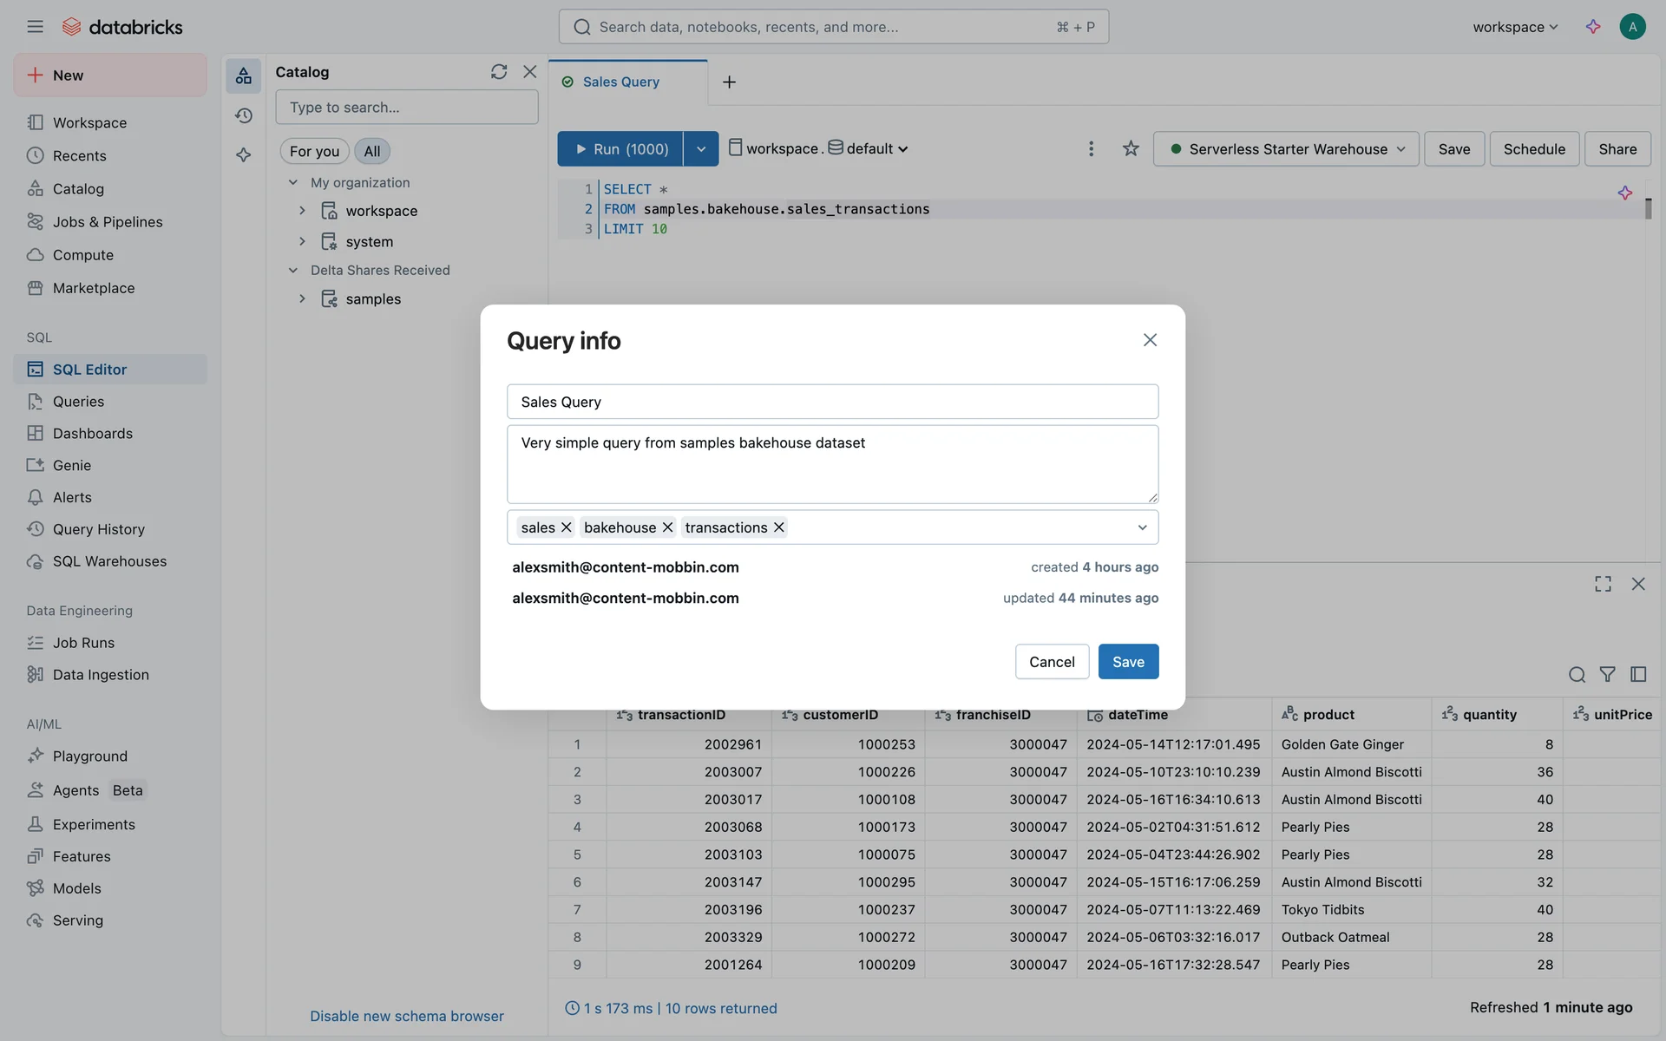
Task: Cancel the Query info dialog
Action: [x=1052, y=662]
